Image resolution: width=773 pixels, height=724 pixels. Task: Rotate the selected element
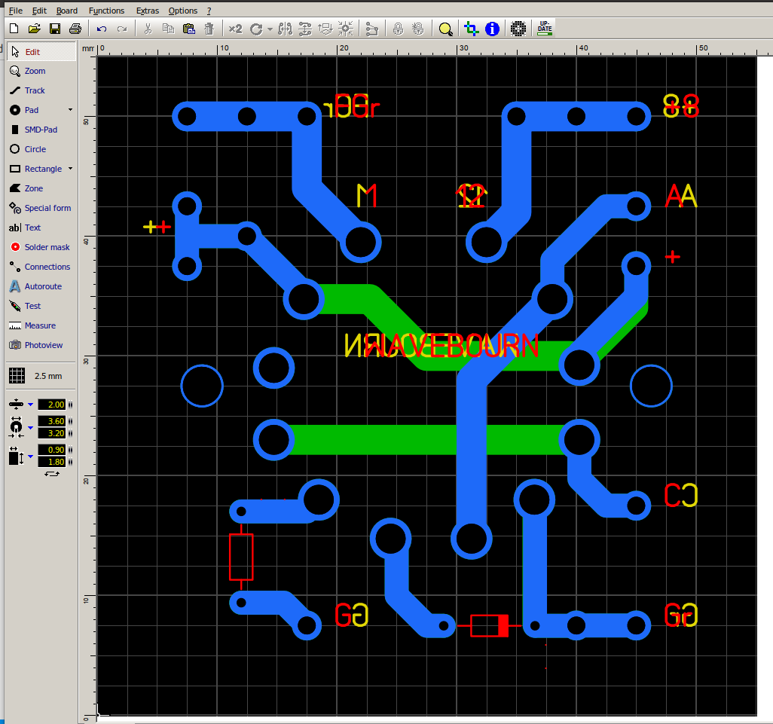click(256, 29)
